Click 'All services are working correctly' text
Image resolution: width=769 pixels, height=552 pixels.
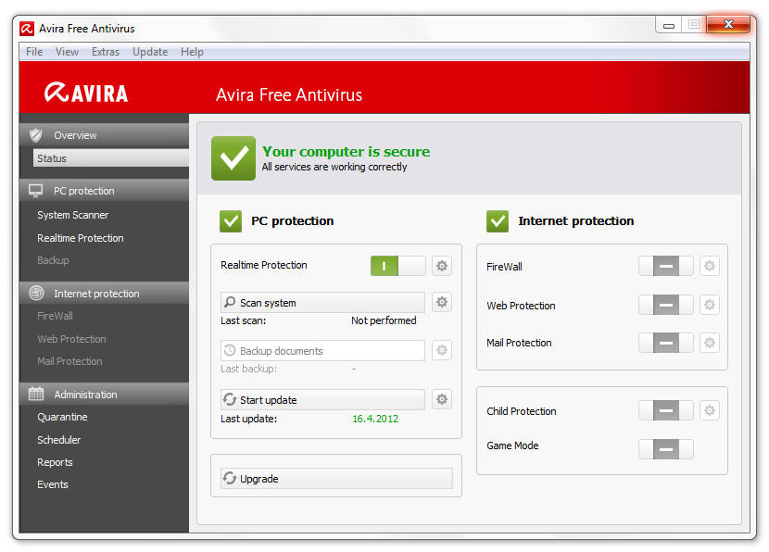coord(334,167)
